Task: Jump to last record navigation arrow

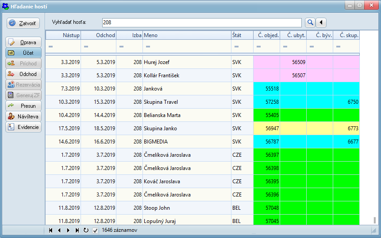Action: point(77,230)
